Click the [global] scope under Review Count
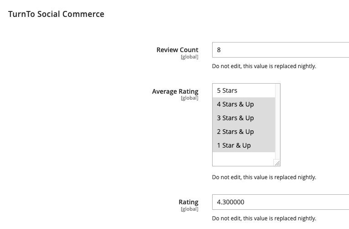The width and height of the screenshot is (349, 229). tap(189, 57)
